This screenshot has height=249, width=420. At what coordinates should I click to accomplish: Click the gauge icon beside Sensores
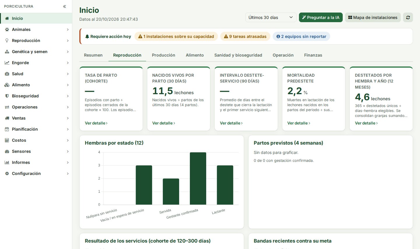click(7, 151)
